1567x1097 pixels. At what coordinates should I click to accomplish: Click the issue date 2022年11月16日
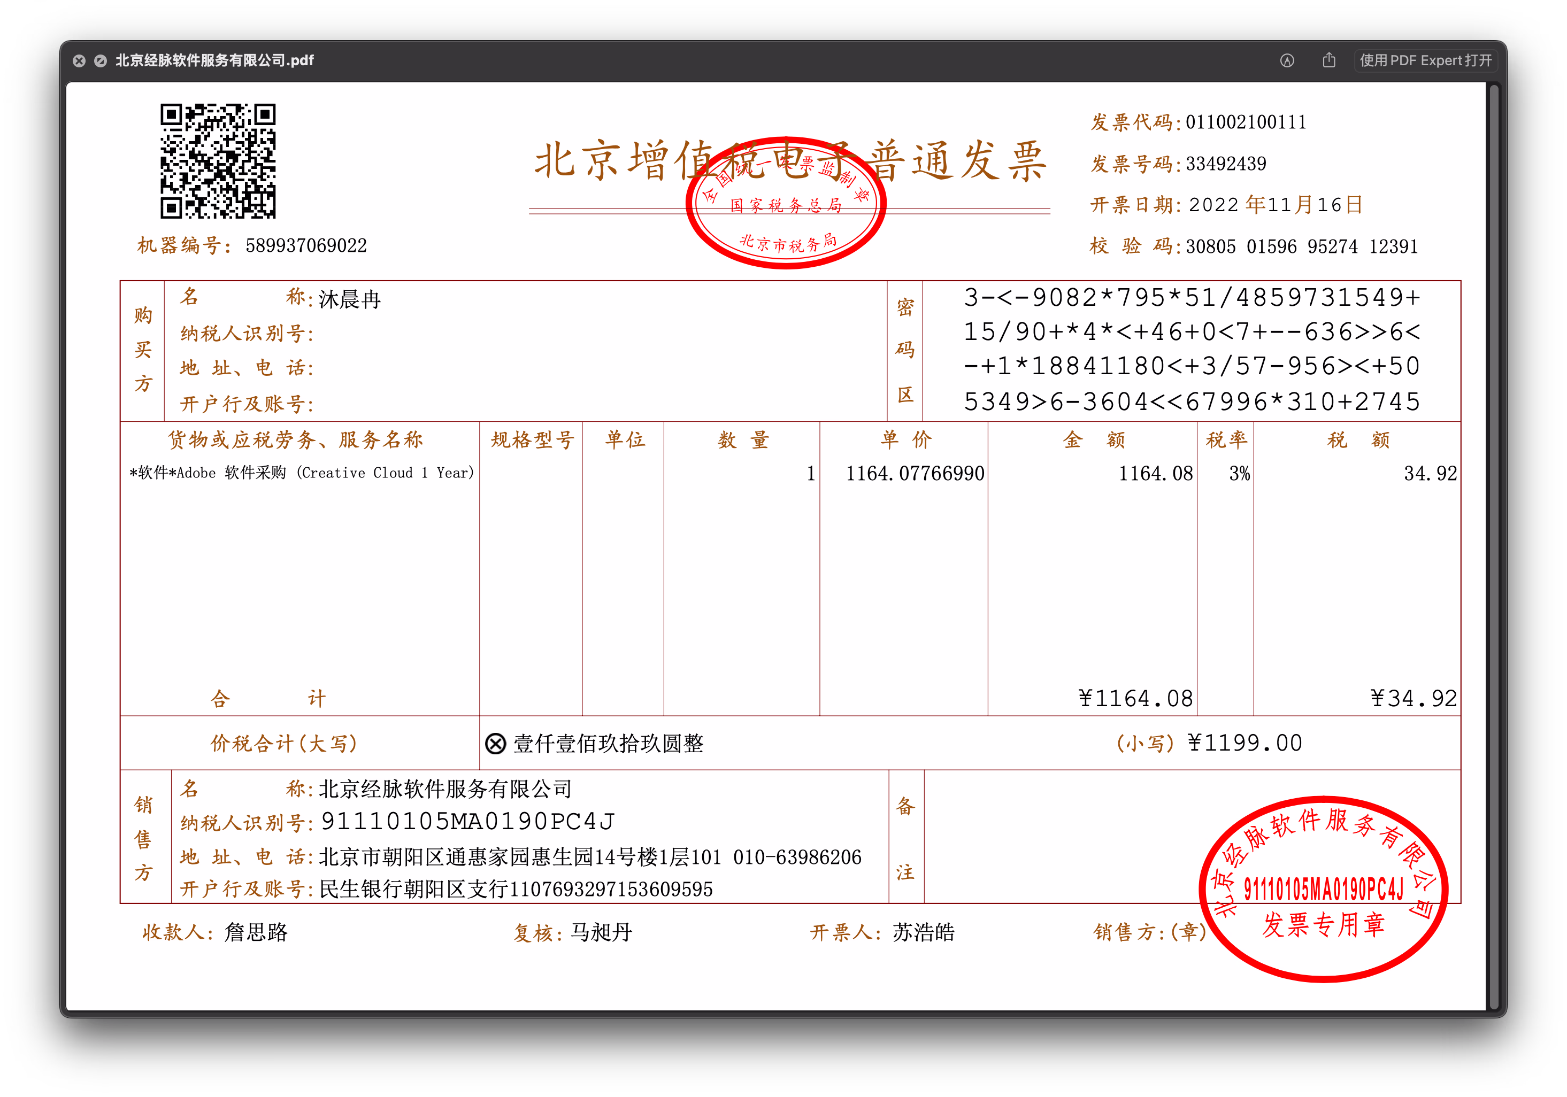click(x=1275, y=205)
